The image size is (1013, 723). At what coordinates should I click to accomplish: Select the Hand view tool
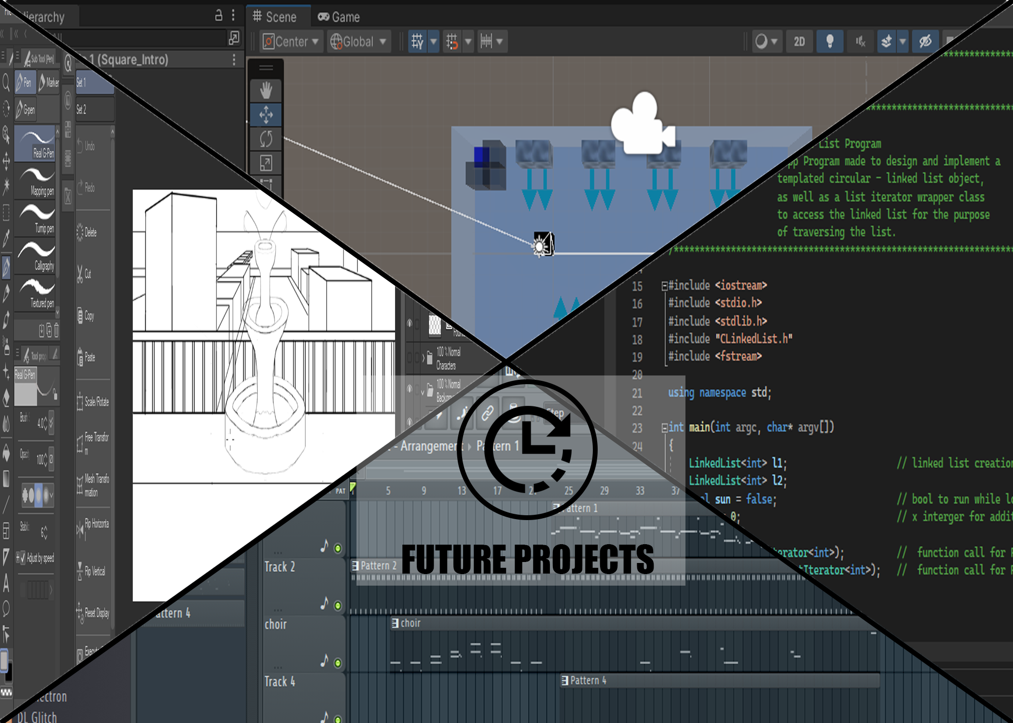pyautogui.click(x=266, y=91)
